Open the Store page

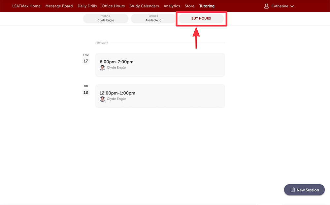[x=189, y=6]
